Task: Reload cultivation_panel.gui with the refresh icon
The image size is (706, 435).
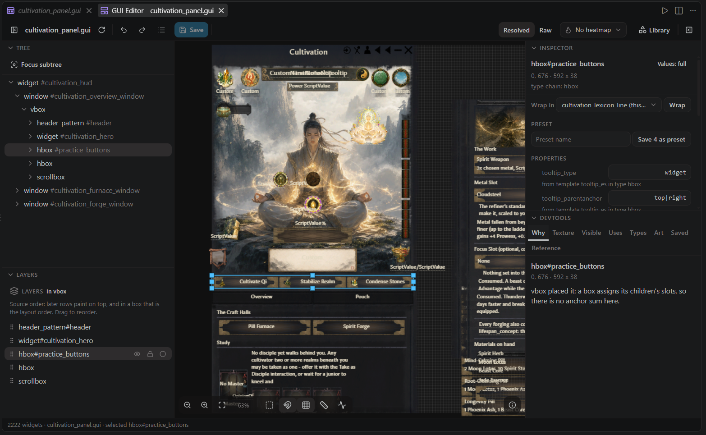Action: click(102, 30)
